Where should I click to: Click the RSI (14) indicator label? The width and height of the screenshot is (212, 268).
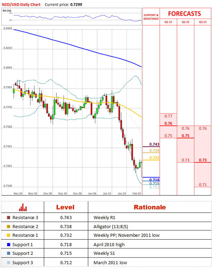[x=7, y=11]
